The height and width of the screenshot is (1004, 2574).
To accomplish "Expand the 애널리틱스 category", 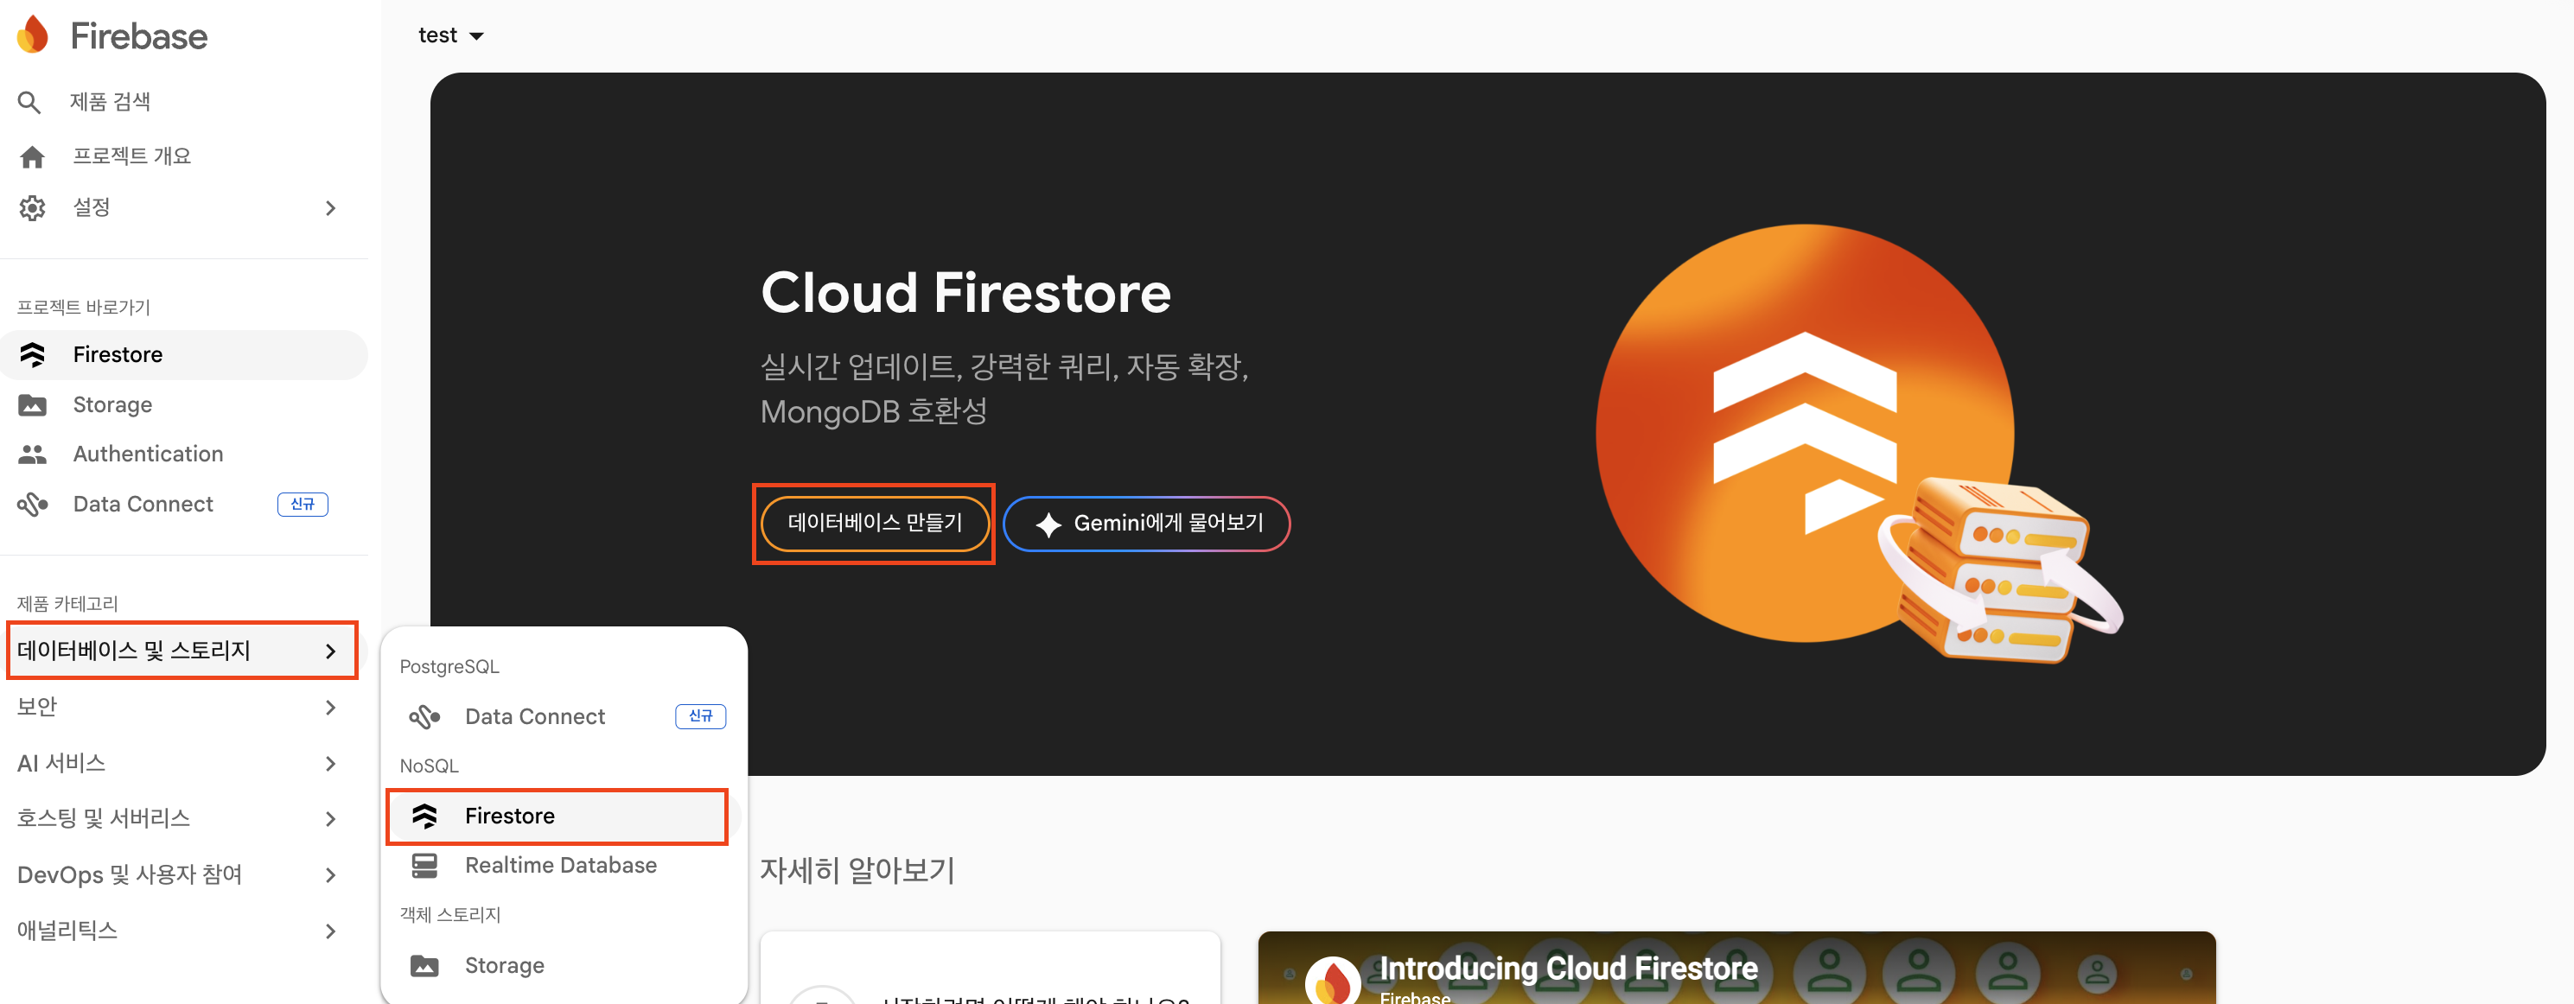I will [x=183, y=930].
